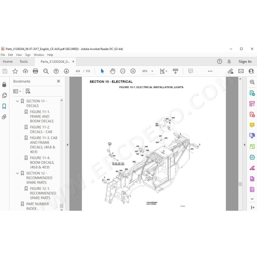Image resolution: width=257 pixels, height=257 pixels.
Task: Expand right tools pane arrow
Action: 245,145
